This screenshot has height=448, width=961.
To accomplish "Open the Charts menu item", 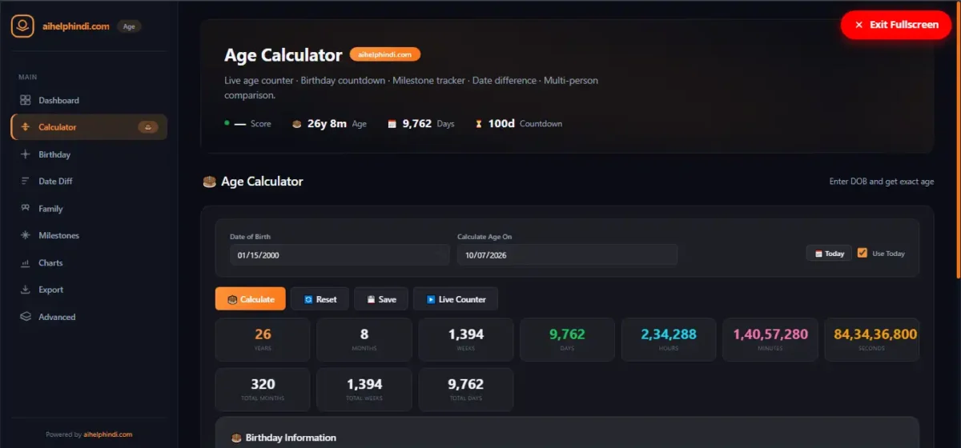I will coord(89,262).
